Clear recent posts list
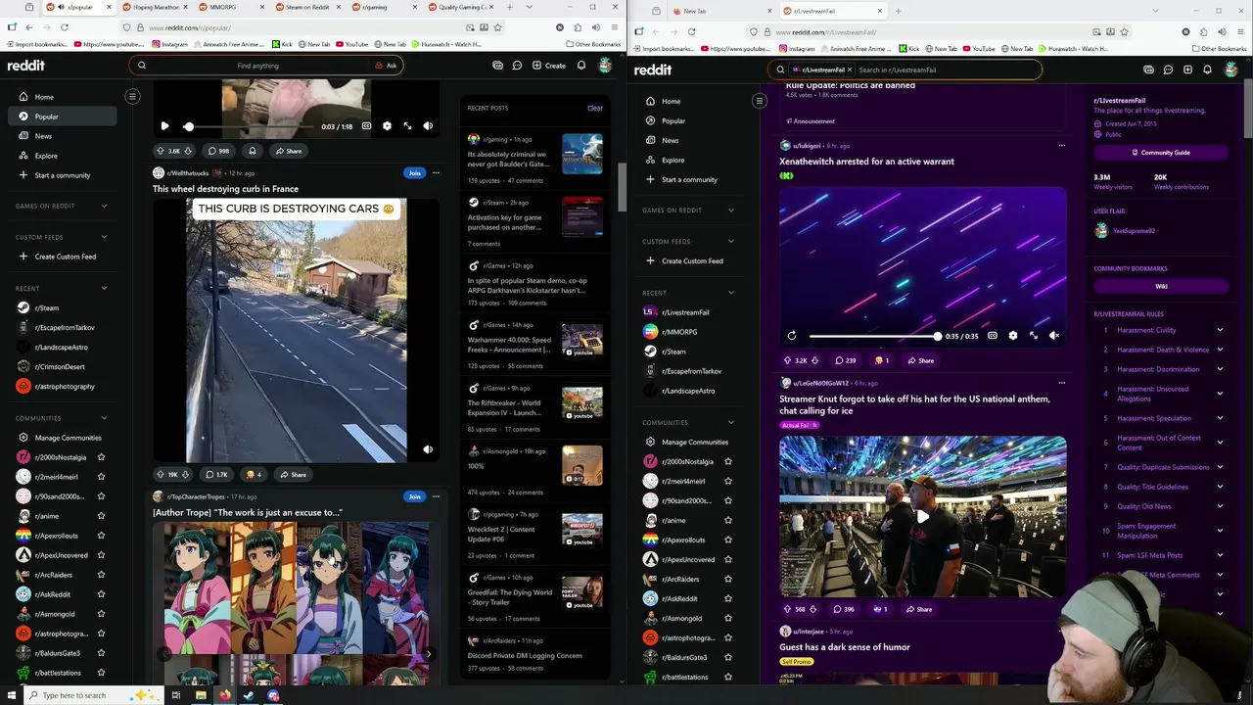The height and width of the screenshot is (705, 1253). coord(595,108)
